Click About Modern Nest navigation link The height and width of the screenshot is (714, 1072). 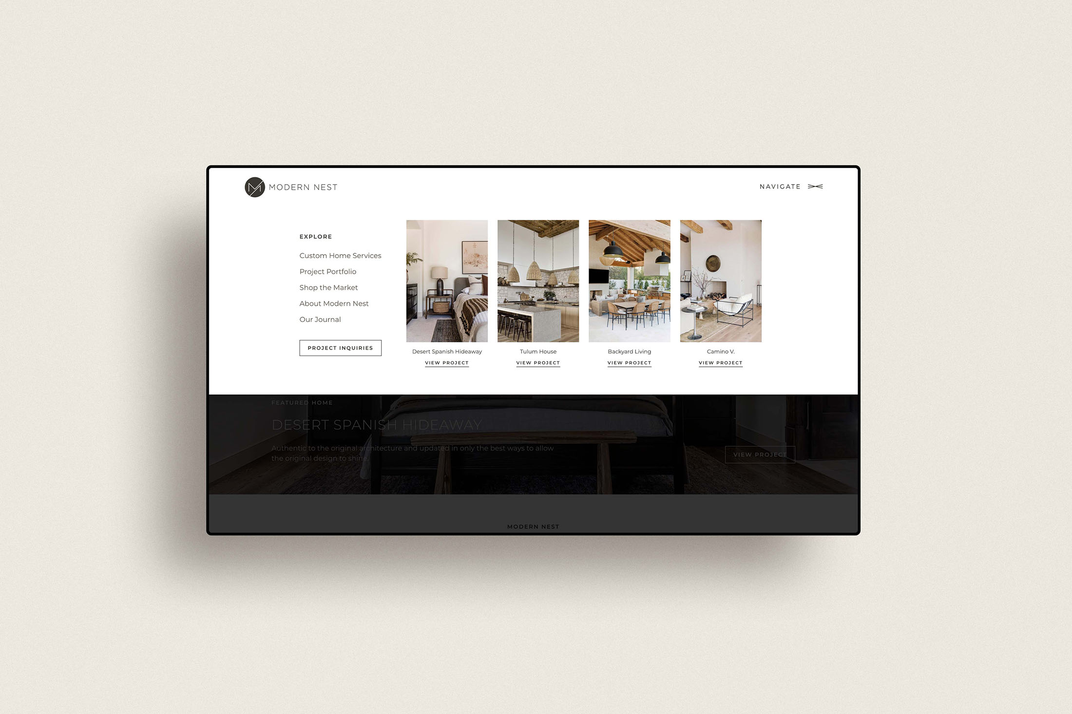334,303
